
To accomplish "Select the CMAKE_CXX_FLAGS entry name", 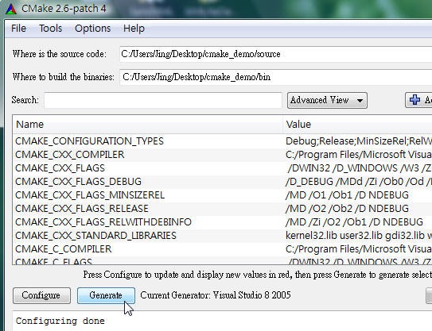I will click(60, 168).
